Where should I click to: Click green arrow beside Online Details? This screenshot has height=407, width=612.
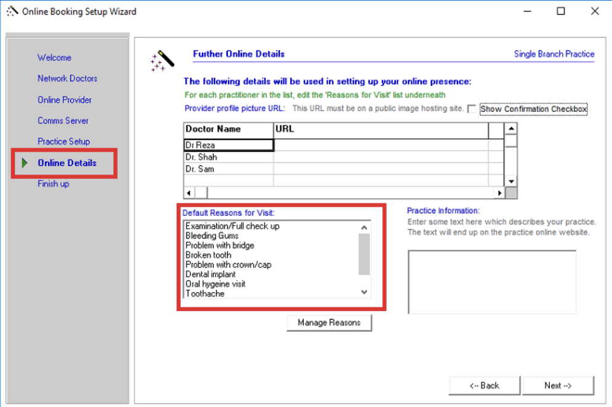pos(25,163)
